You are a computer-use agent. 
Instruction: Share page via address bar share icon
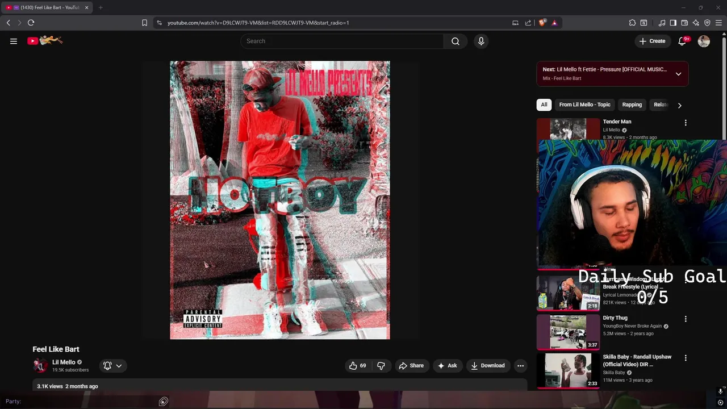point(528,23)
